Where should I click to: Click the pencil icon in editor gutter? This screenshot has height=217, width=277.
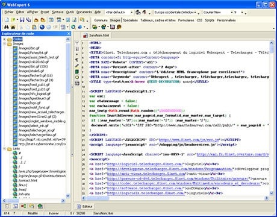pyautogui.click(x=77, y=66)
